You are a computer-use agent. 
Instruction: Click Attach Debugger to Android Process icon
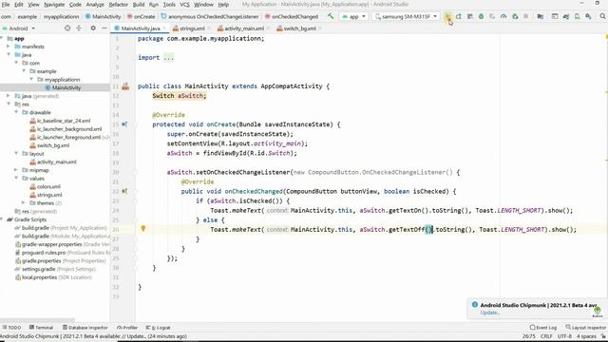click(515, 16)
